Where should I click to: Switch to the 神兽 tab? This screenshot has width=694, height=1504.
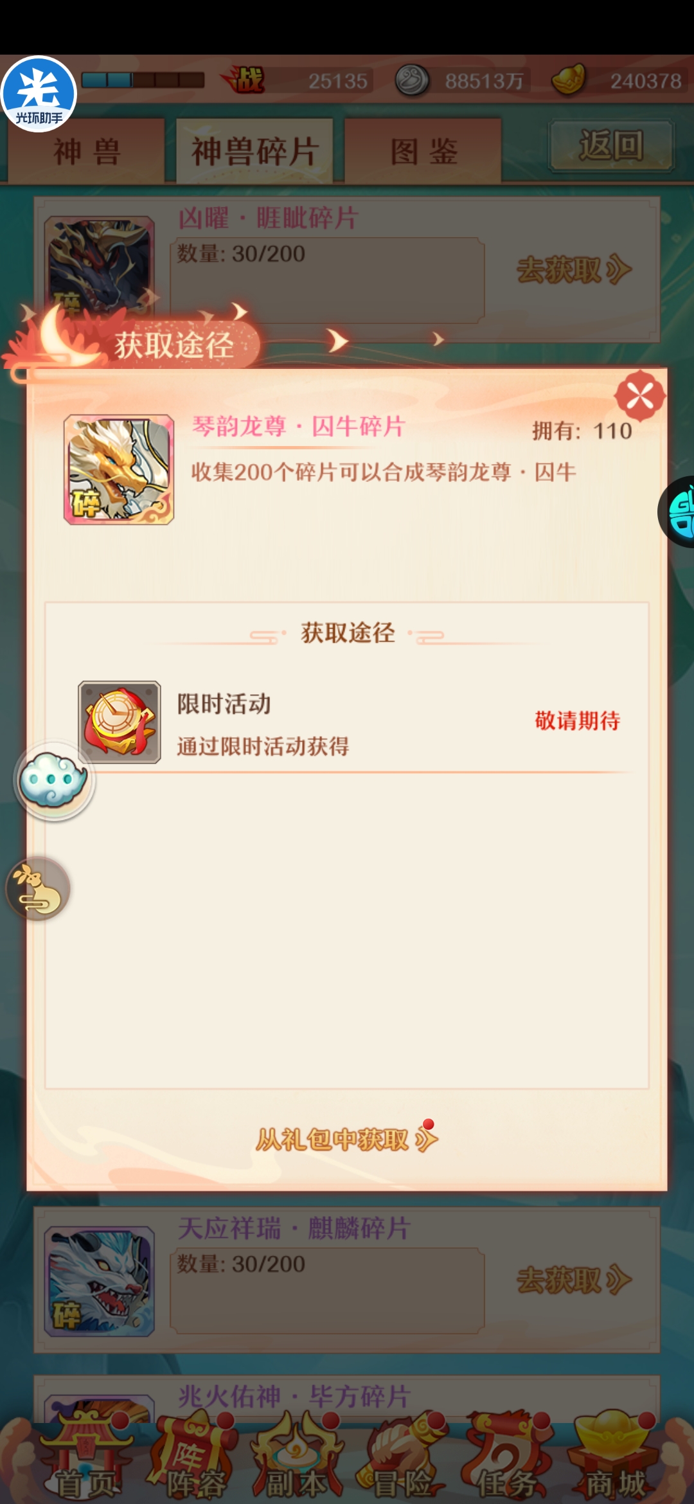(x=87, y=151)
